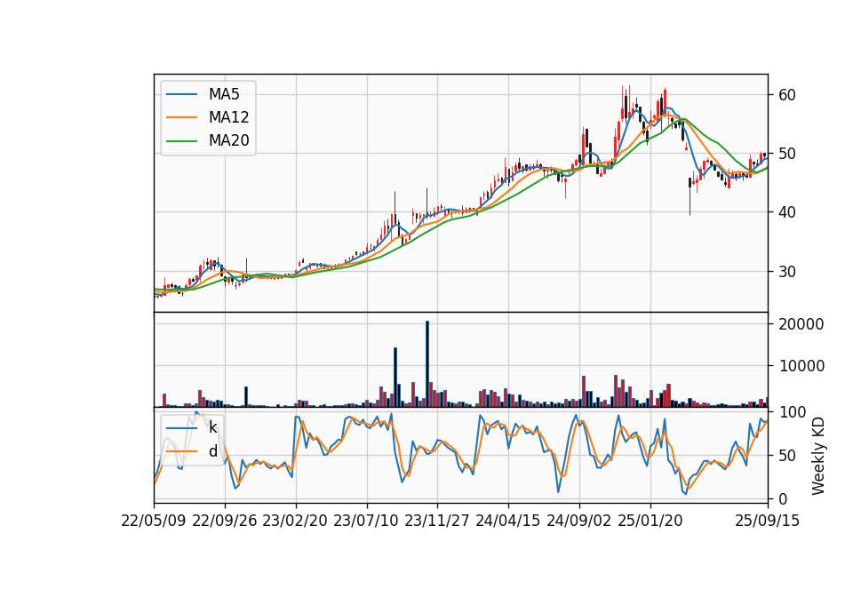853x613 pixels.
Task: Click the MA20 legend label
Action: pyautogui.click(x=228, y=141)
